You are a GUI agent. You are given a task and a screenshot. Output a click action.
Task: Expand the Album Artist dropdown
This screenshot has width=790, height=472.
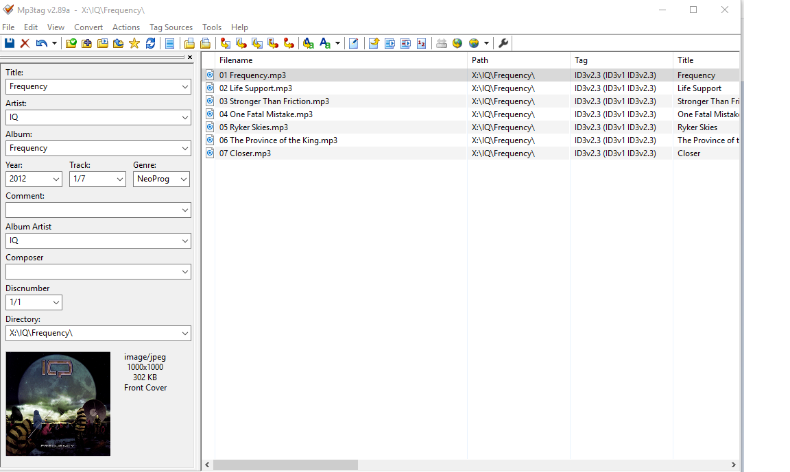pos(185,241)
